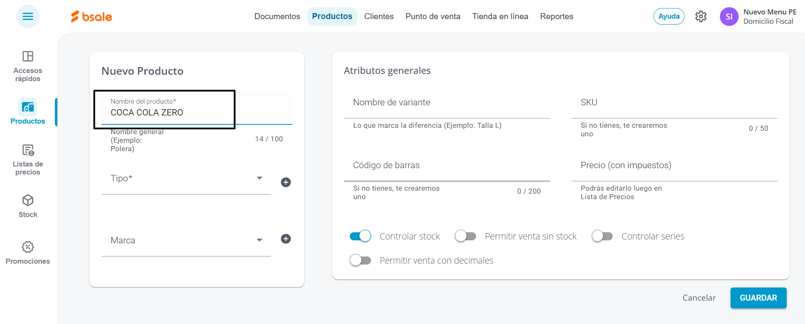
Task: Click the Nombre de variante field
Action: point(447,103)
